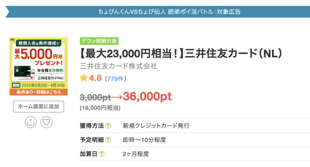This screenshot has width=310, height=167.
Task: Open help icon next to 獲得方法
Action: pos(108,126)
